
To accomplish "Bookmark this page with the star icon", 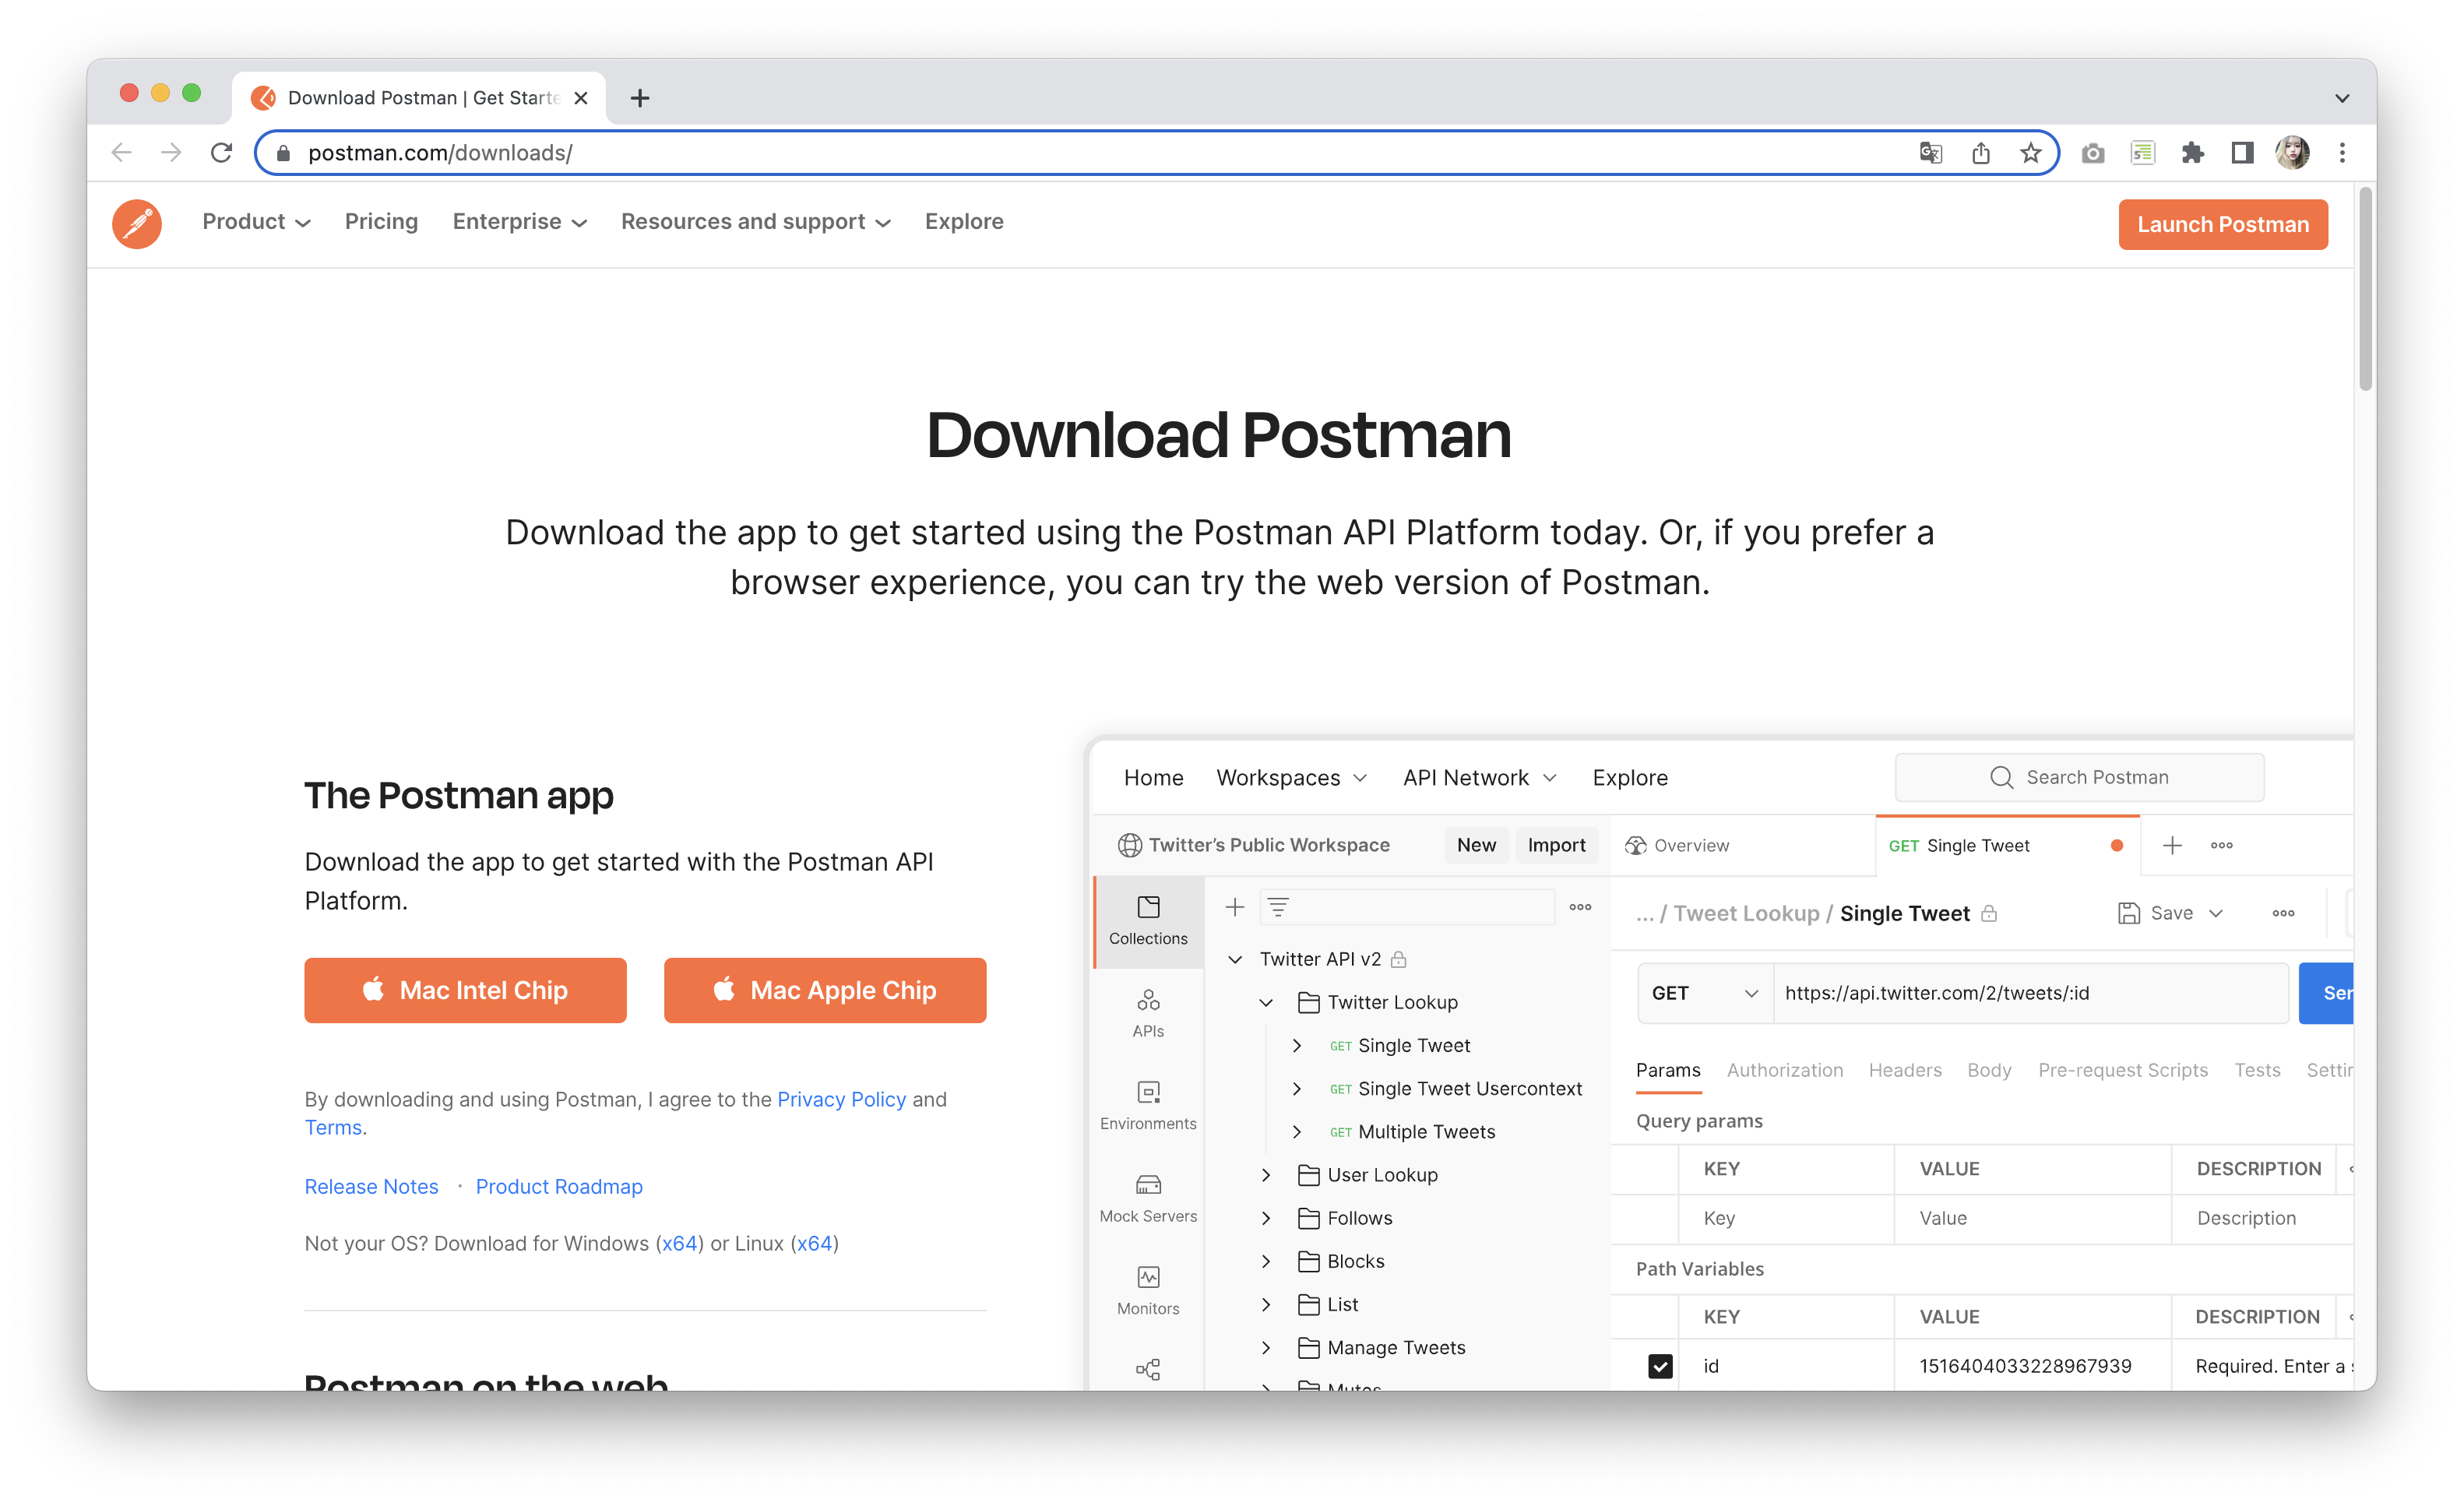I will [x=2030, y=152].
